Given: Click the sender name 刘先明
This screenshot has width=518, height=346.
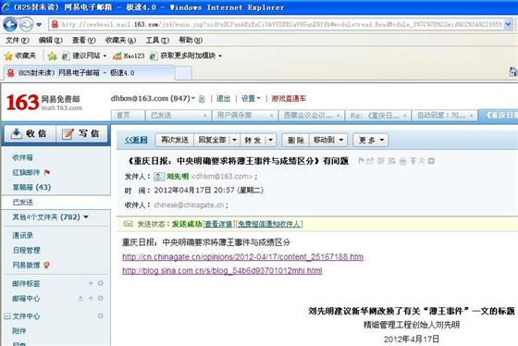Looking at the screenshot, I should point(178,177).
